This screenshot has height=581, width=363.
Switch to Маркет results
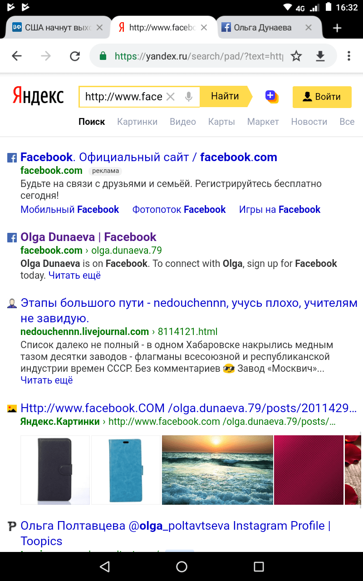[263, 122]
